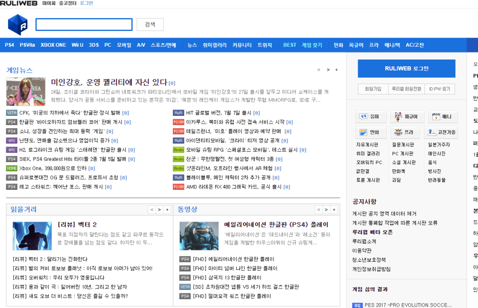Expand 읽을거리 section with plus button
478x308 pixels.
coord(167,210)
